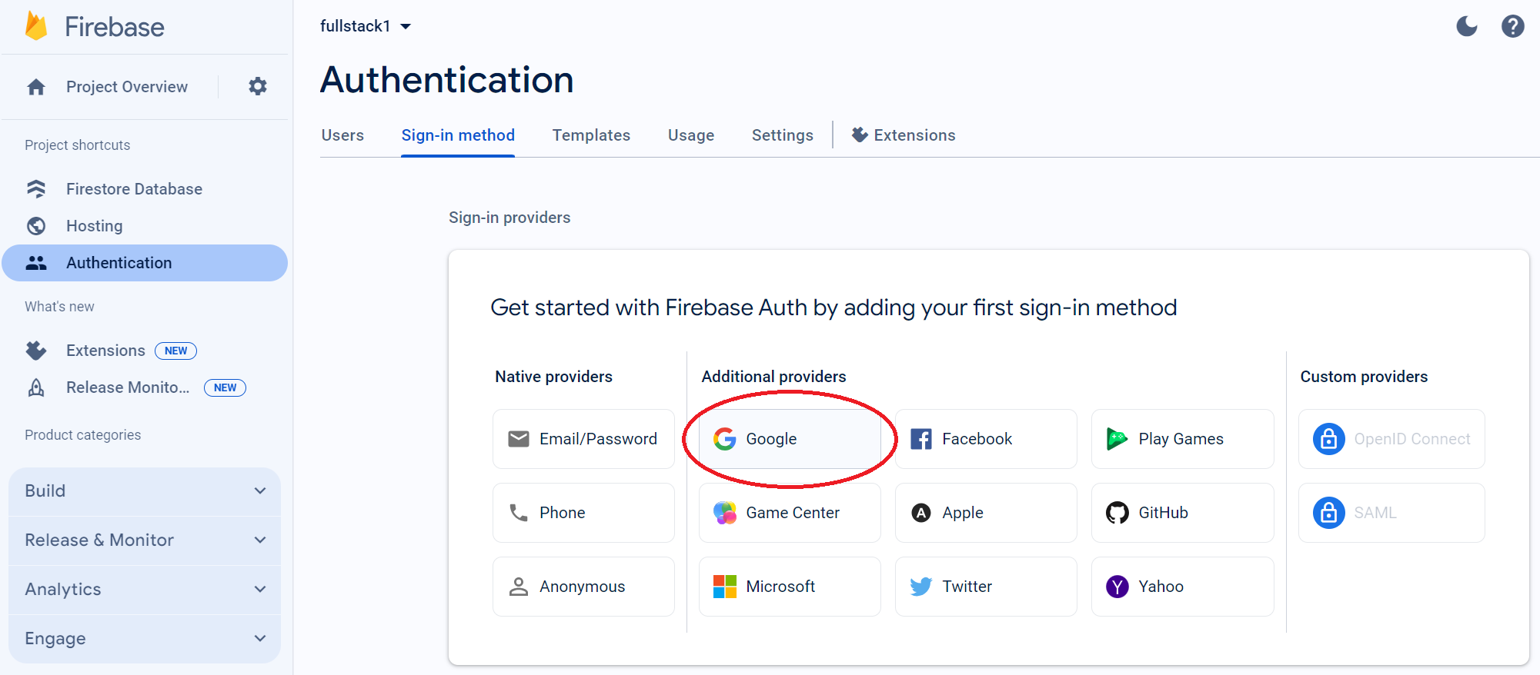The width and height of the screenshot is (1540, 675).
Task: Choose Anonymous authentication provider
Action: click(583, 586)
